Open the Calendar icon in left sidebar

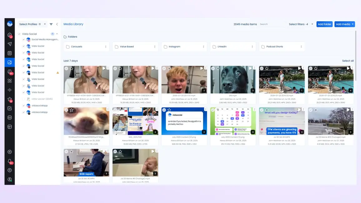(10, 53)
